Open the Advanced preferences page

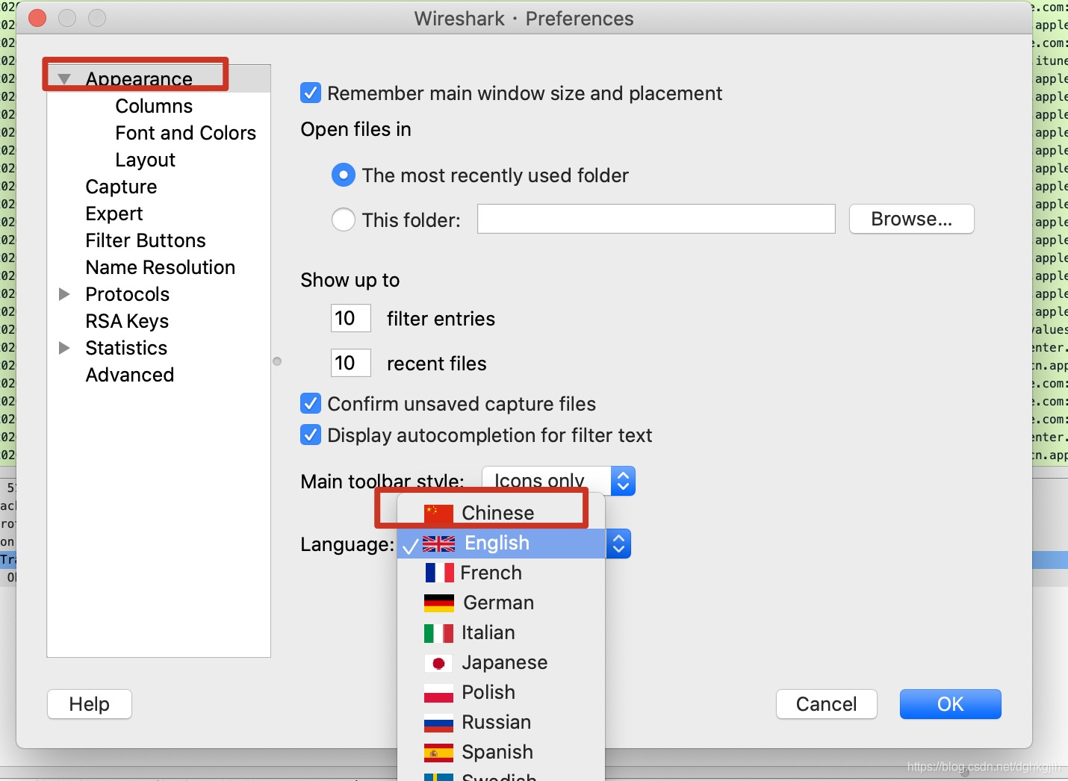point(130,375)
